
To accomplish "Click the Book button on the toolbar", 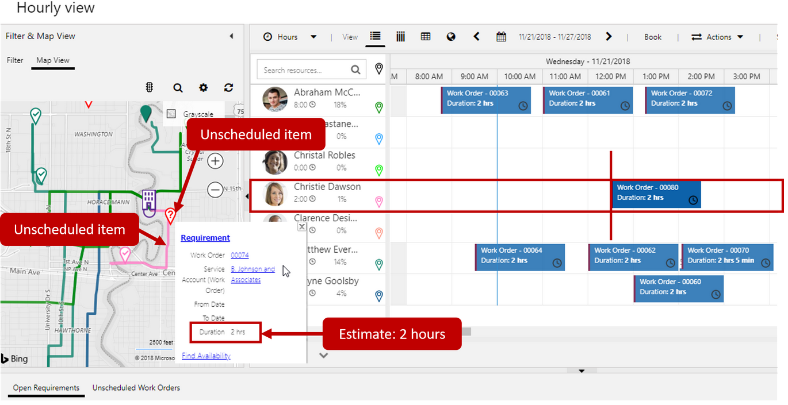I will 653,36.
